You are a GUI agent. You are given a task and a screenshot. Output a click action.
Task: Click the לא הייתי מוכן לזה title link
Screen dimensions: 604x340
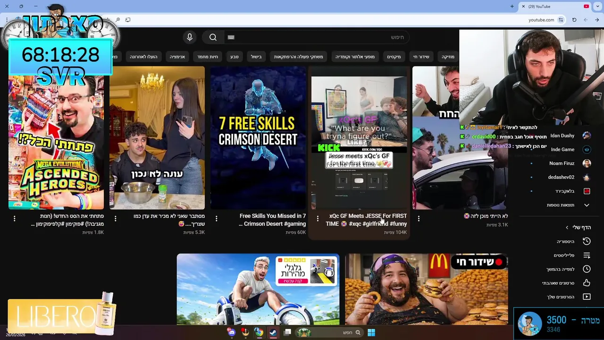[486, 216]
